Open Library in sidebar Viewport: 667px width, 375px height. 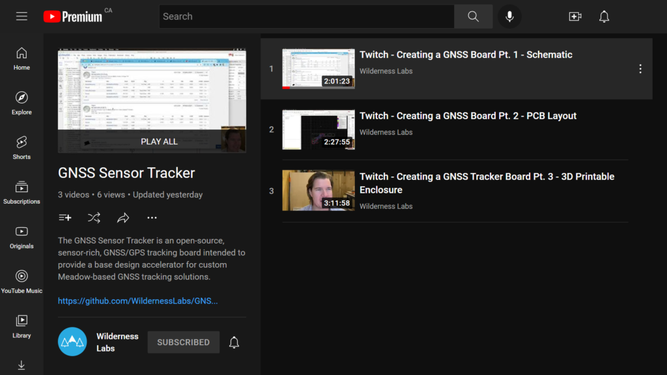[x=21, y=327]
